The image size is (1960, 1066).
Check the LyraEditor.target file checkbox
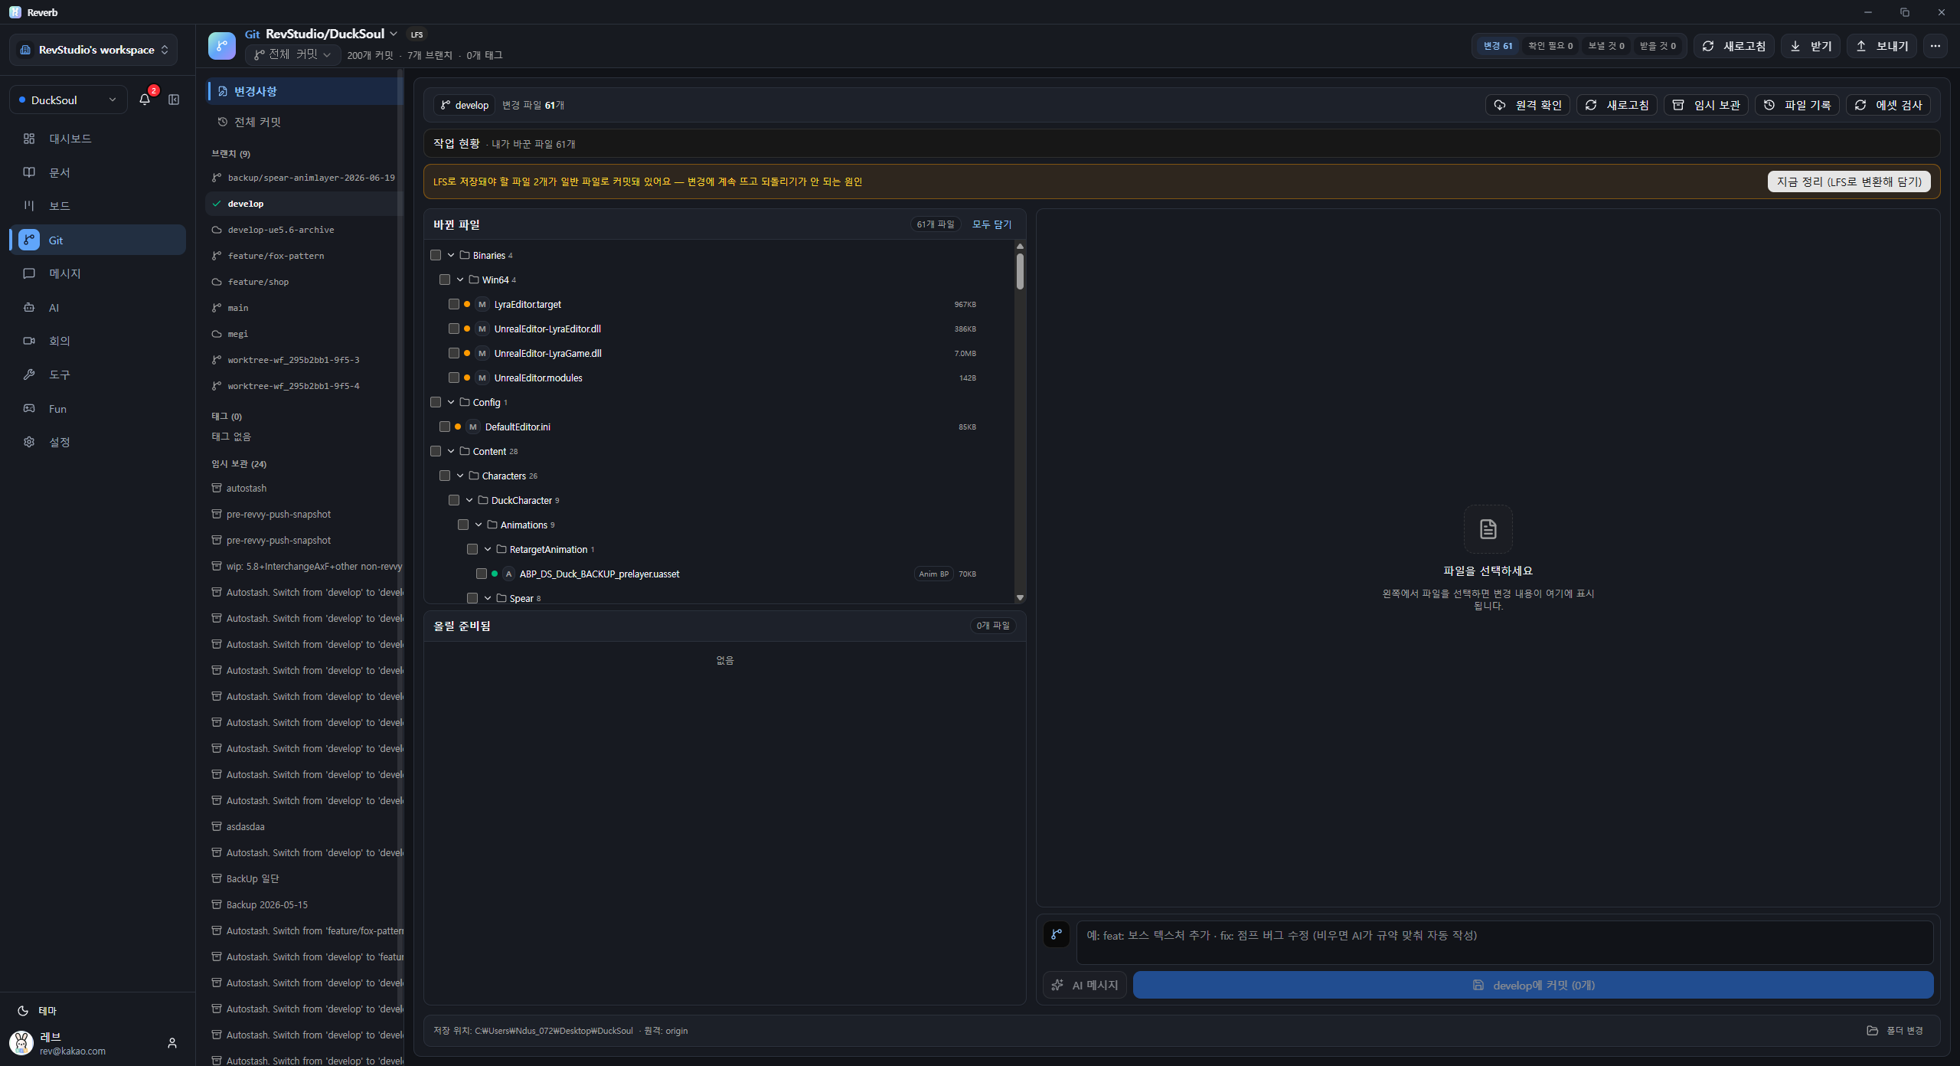click(x=454, y=304)
